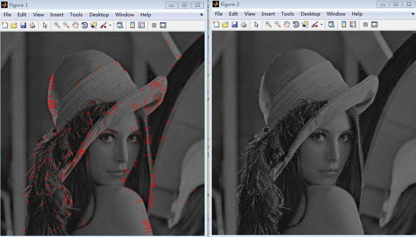The height and width of the screenshot is (237, 416).
Task: Show Plot Tools and dock Figure 2
Action: (x=375, y=24)
